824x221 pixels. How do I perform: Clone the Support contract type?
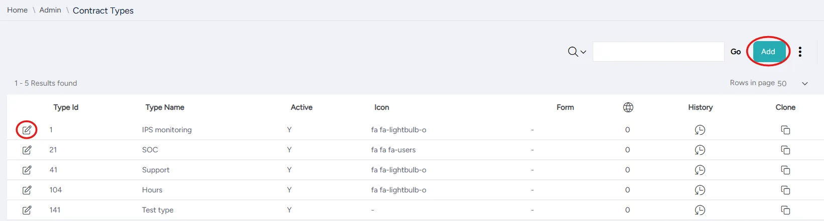(x=785, y=170)
